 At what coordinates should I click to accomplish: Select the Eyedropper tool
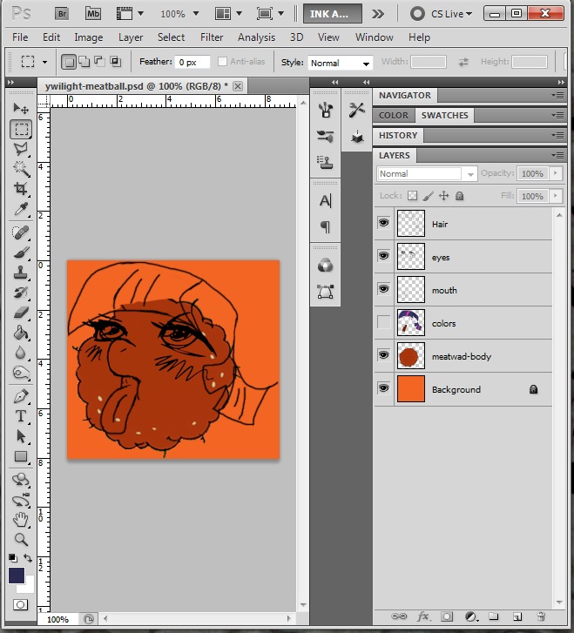pyautogui.click(x=21, y=209)
